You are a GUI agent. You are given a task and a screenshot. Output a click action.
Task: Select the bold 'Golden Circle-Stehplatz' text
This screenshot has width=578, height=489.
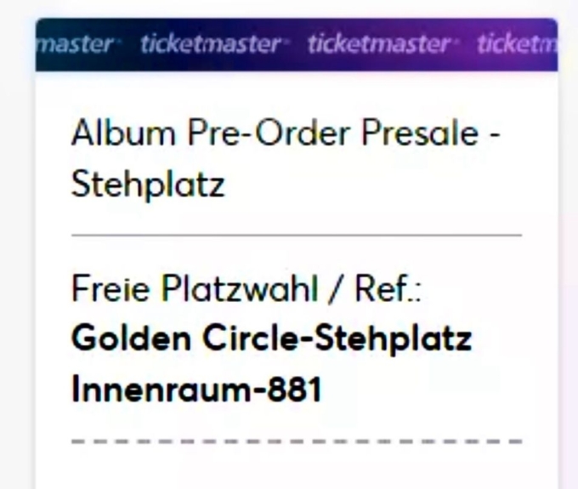[271, 340]
